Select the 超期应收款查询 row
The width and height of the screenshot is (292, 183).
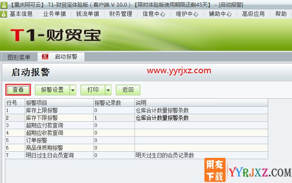(x=137, y=133)
